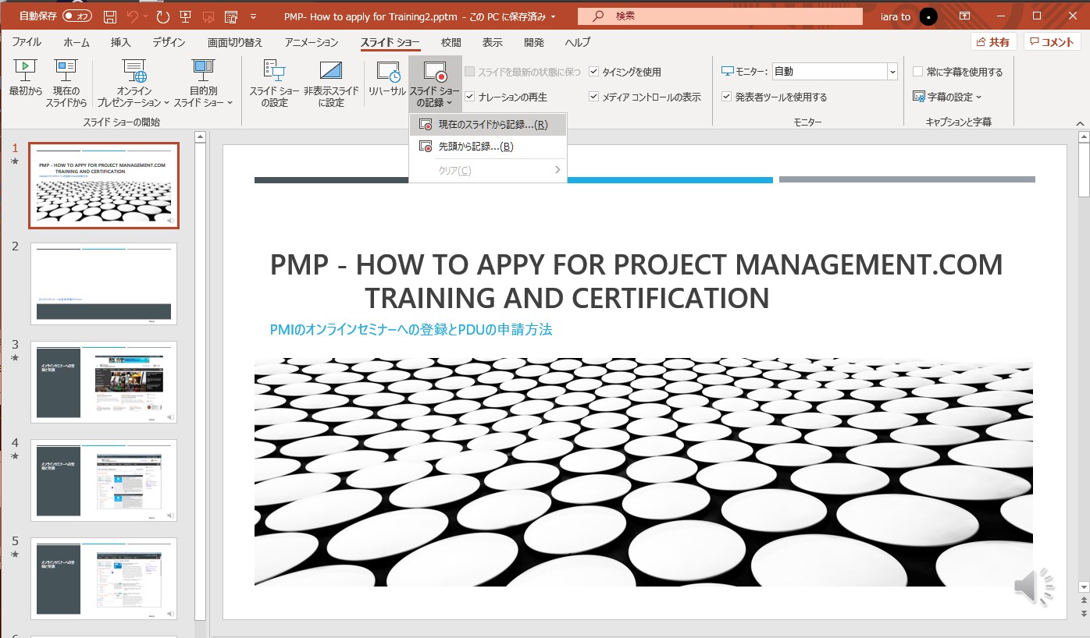The width and height of the screenshot is (1090, 638).
Task: Undo the last action in the title bar
Action: [x=133, y=16]
